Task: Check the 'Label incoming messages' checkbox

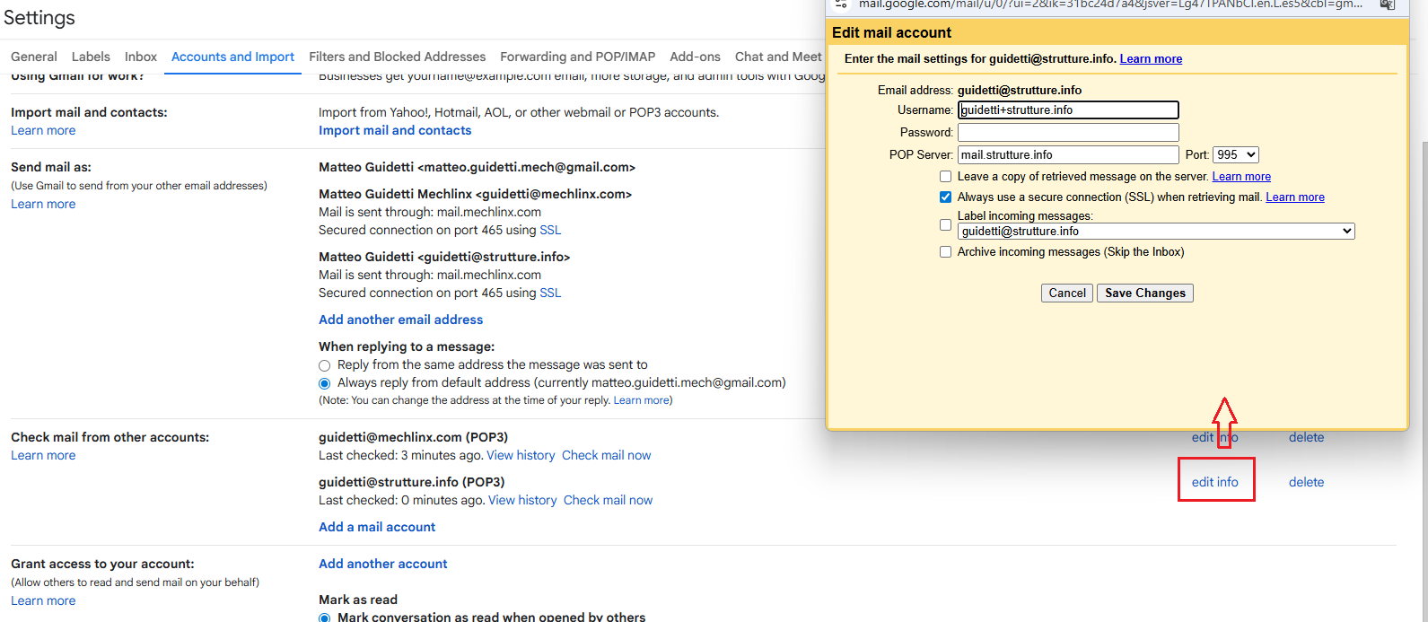Action: [x=945, y=224]
